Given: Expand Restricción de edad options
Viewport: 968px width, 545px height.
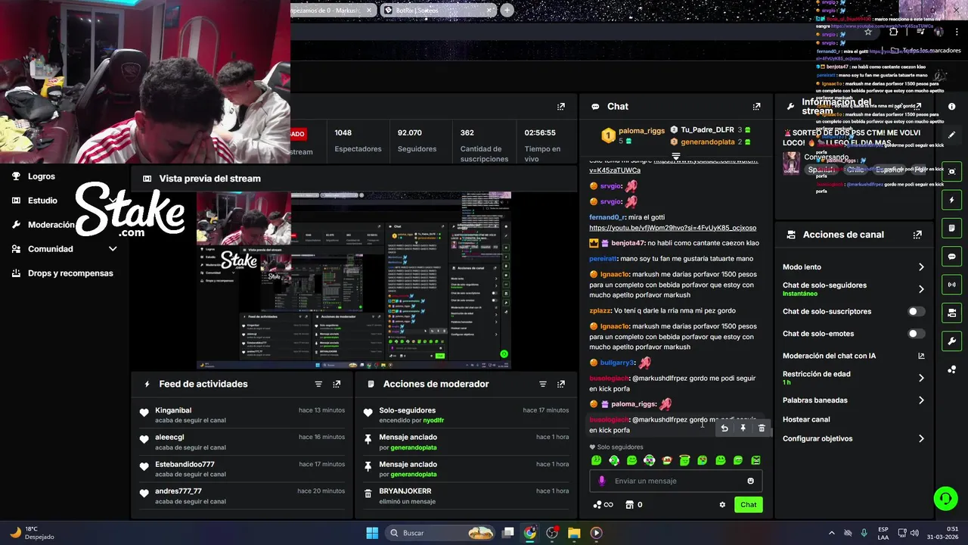Looking at the screenshot, I should pyautogui.click(x=921, y=378).
